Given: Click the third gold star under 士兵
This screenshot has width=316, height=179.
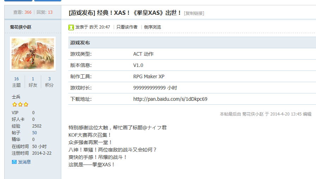Looking at the screenshot, I should coord(26,104).
